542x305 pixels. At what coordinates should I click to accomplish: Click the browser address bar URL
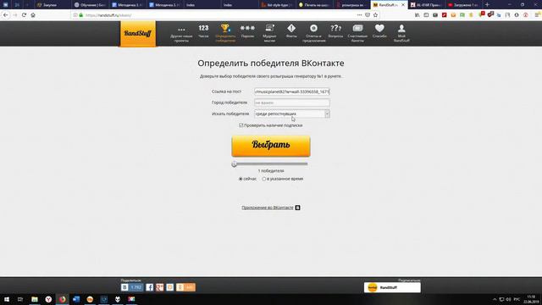pos(108,15)
